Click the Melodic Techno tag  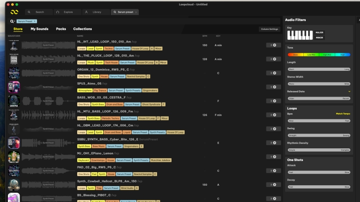point(111,118)
